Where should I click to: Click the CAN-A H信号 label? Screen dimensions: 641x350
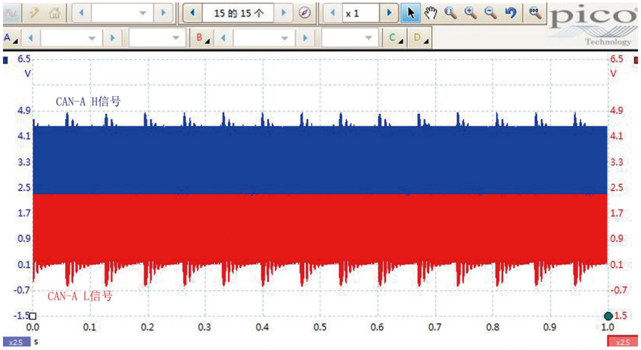[88, 101]
